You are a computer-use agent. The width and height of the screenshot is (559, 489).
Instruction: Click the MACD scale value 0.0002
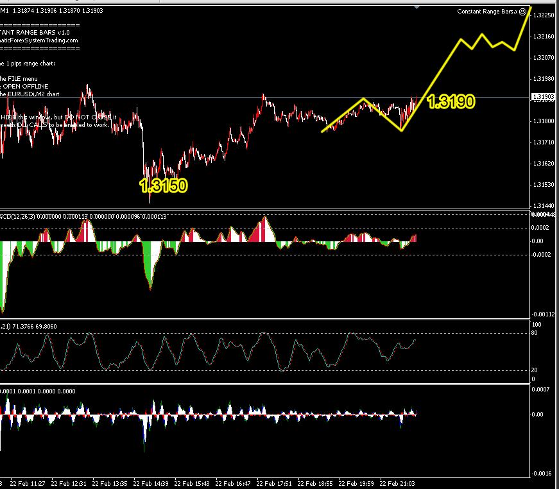(540, 228)
